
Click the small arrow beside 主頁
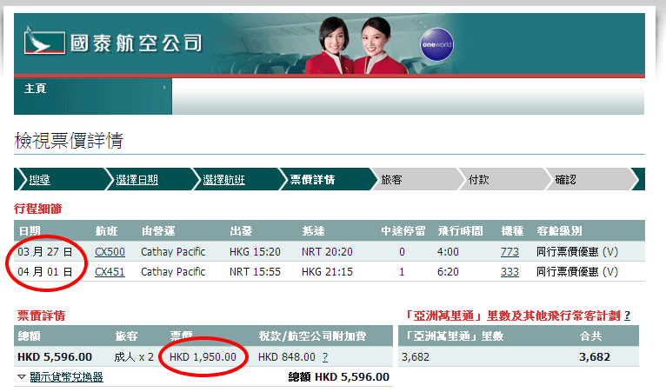164,88
